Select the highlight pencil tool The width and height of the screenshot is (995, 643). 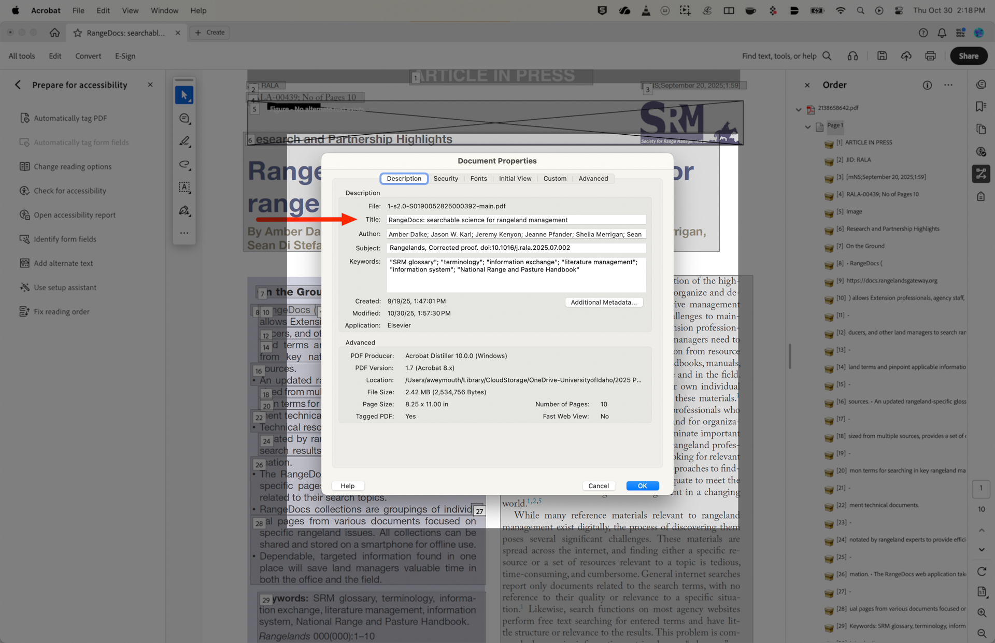coord(184,141)
